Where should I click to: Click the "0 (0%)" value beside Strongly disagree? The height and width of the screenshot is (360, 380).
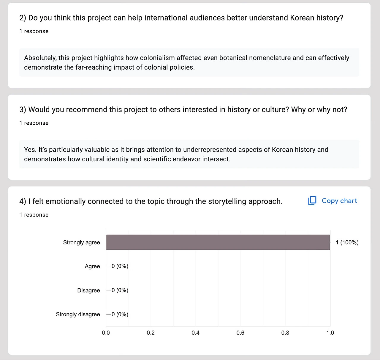tap(120, 314)
